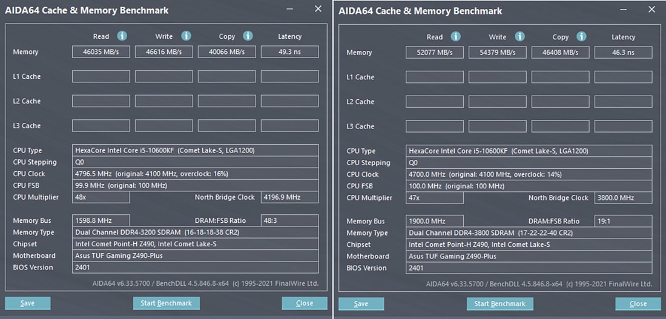Click DDR4-3800 SDRAM memory type field
This screenshot has width=666, height=319.
click(x=529, y=233)
